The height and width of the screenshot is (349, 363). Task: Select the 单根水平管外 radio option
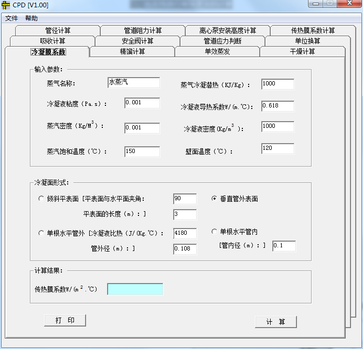coord(42,233)
